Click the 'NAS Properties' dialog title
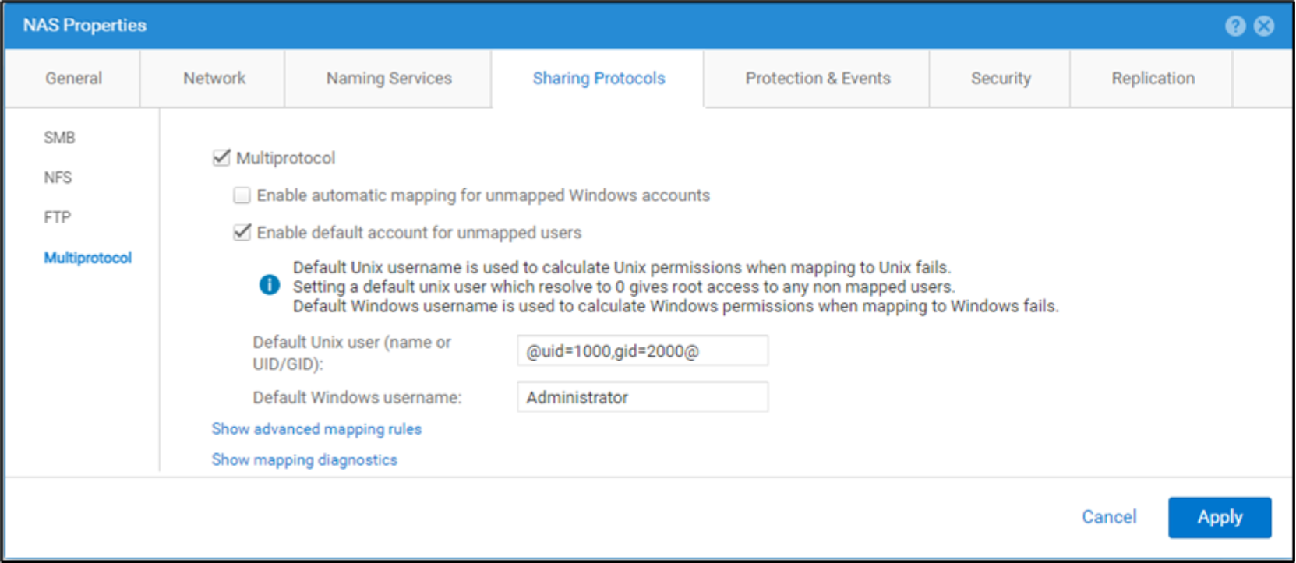The height and width of the screenshot is (563, 1296). pos(85,25)
